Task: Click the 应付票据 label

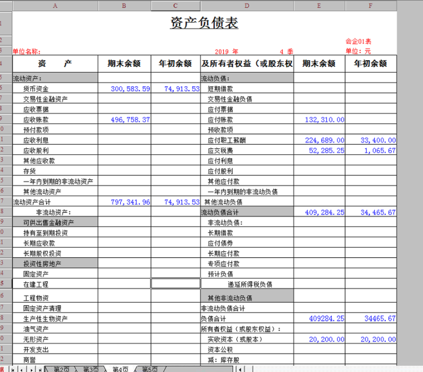Action: [x=220, y=109]
